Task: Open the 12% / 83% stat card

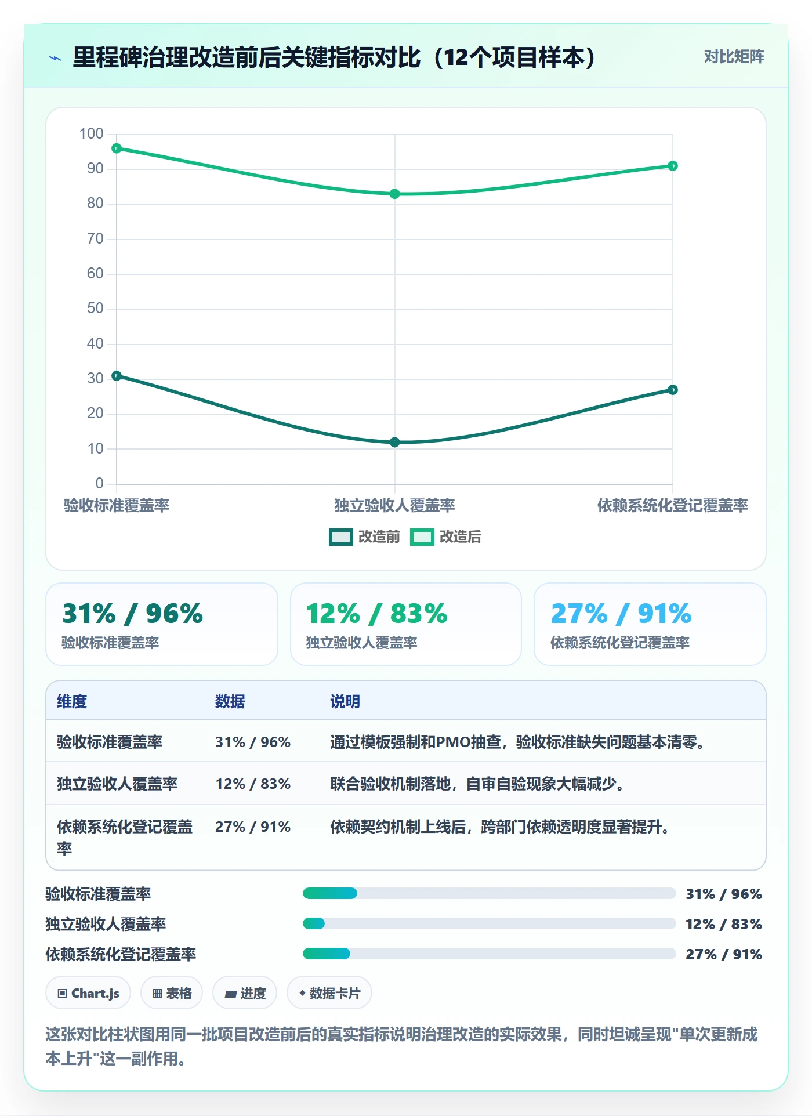Action: (406, 624)
